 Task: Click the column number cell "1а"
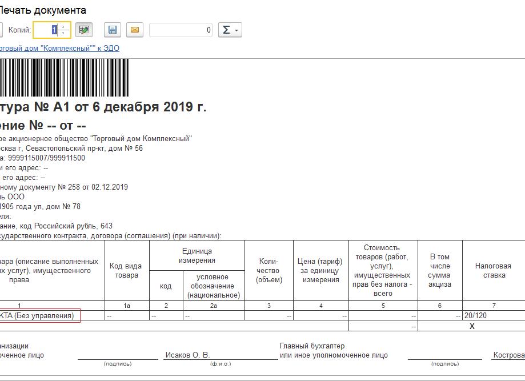[127, 306]
